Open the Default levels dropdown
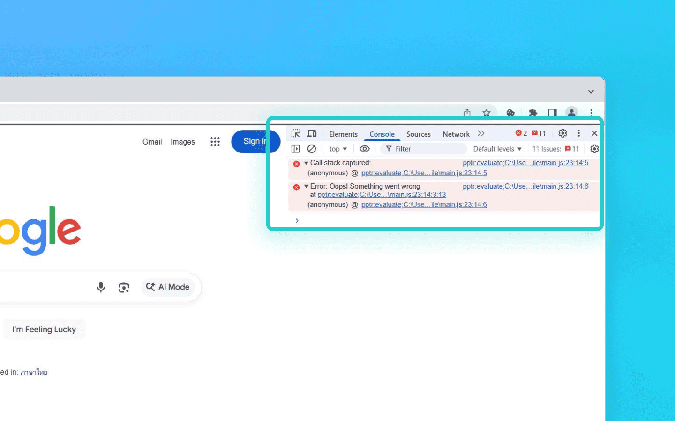The image size is (675, 421). coord(497,149)
